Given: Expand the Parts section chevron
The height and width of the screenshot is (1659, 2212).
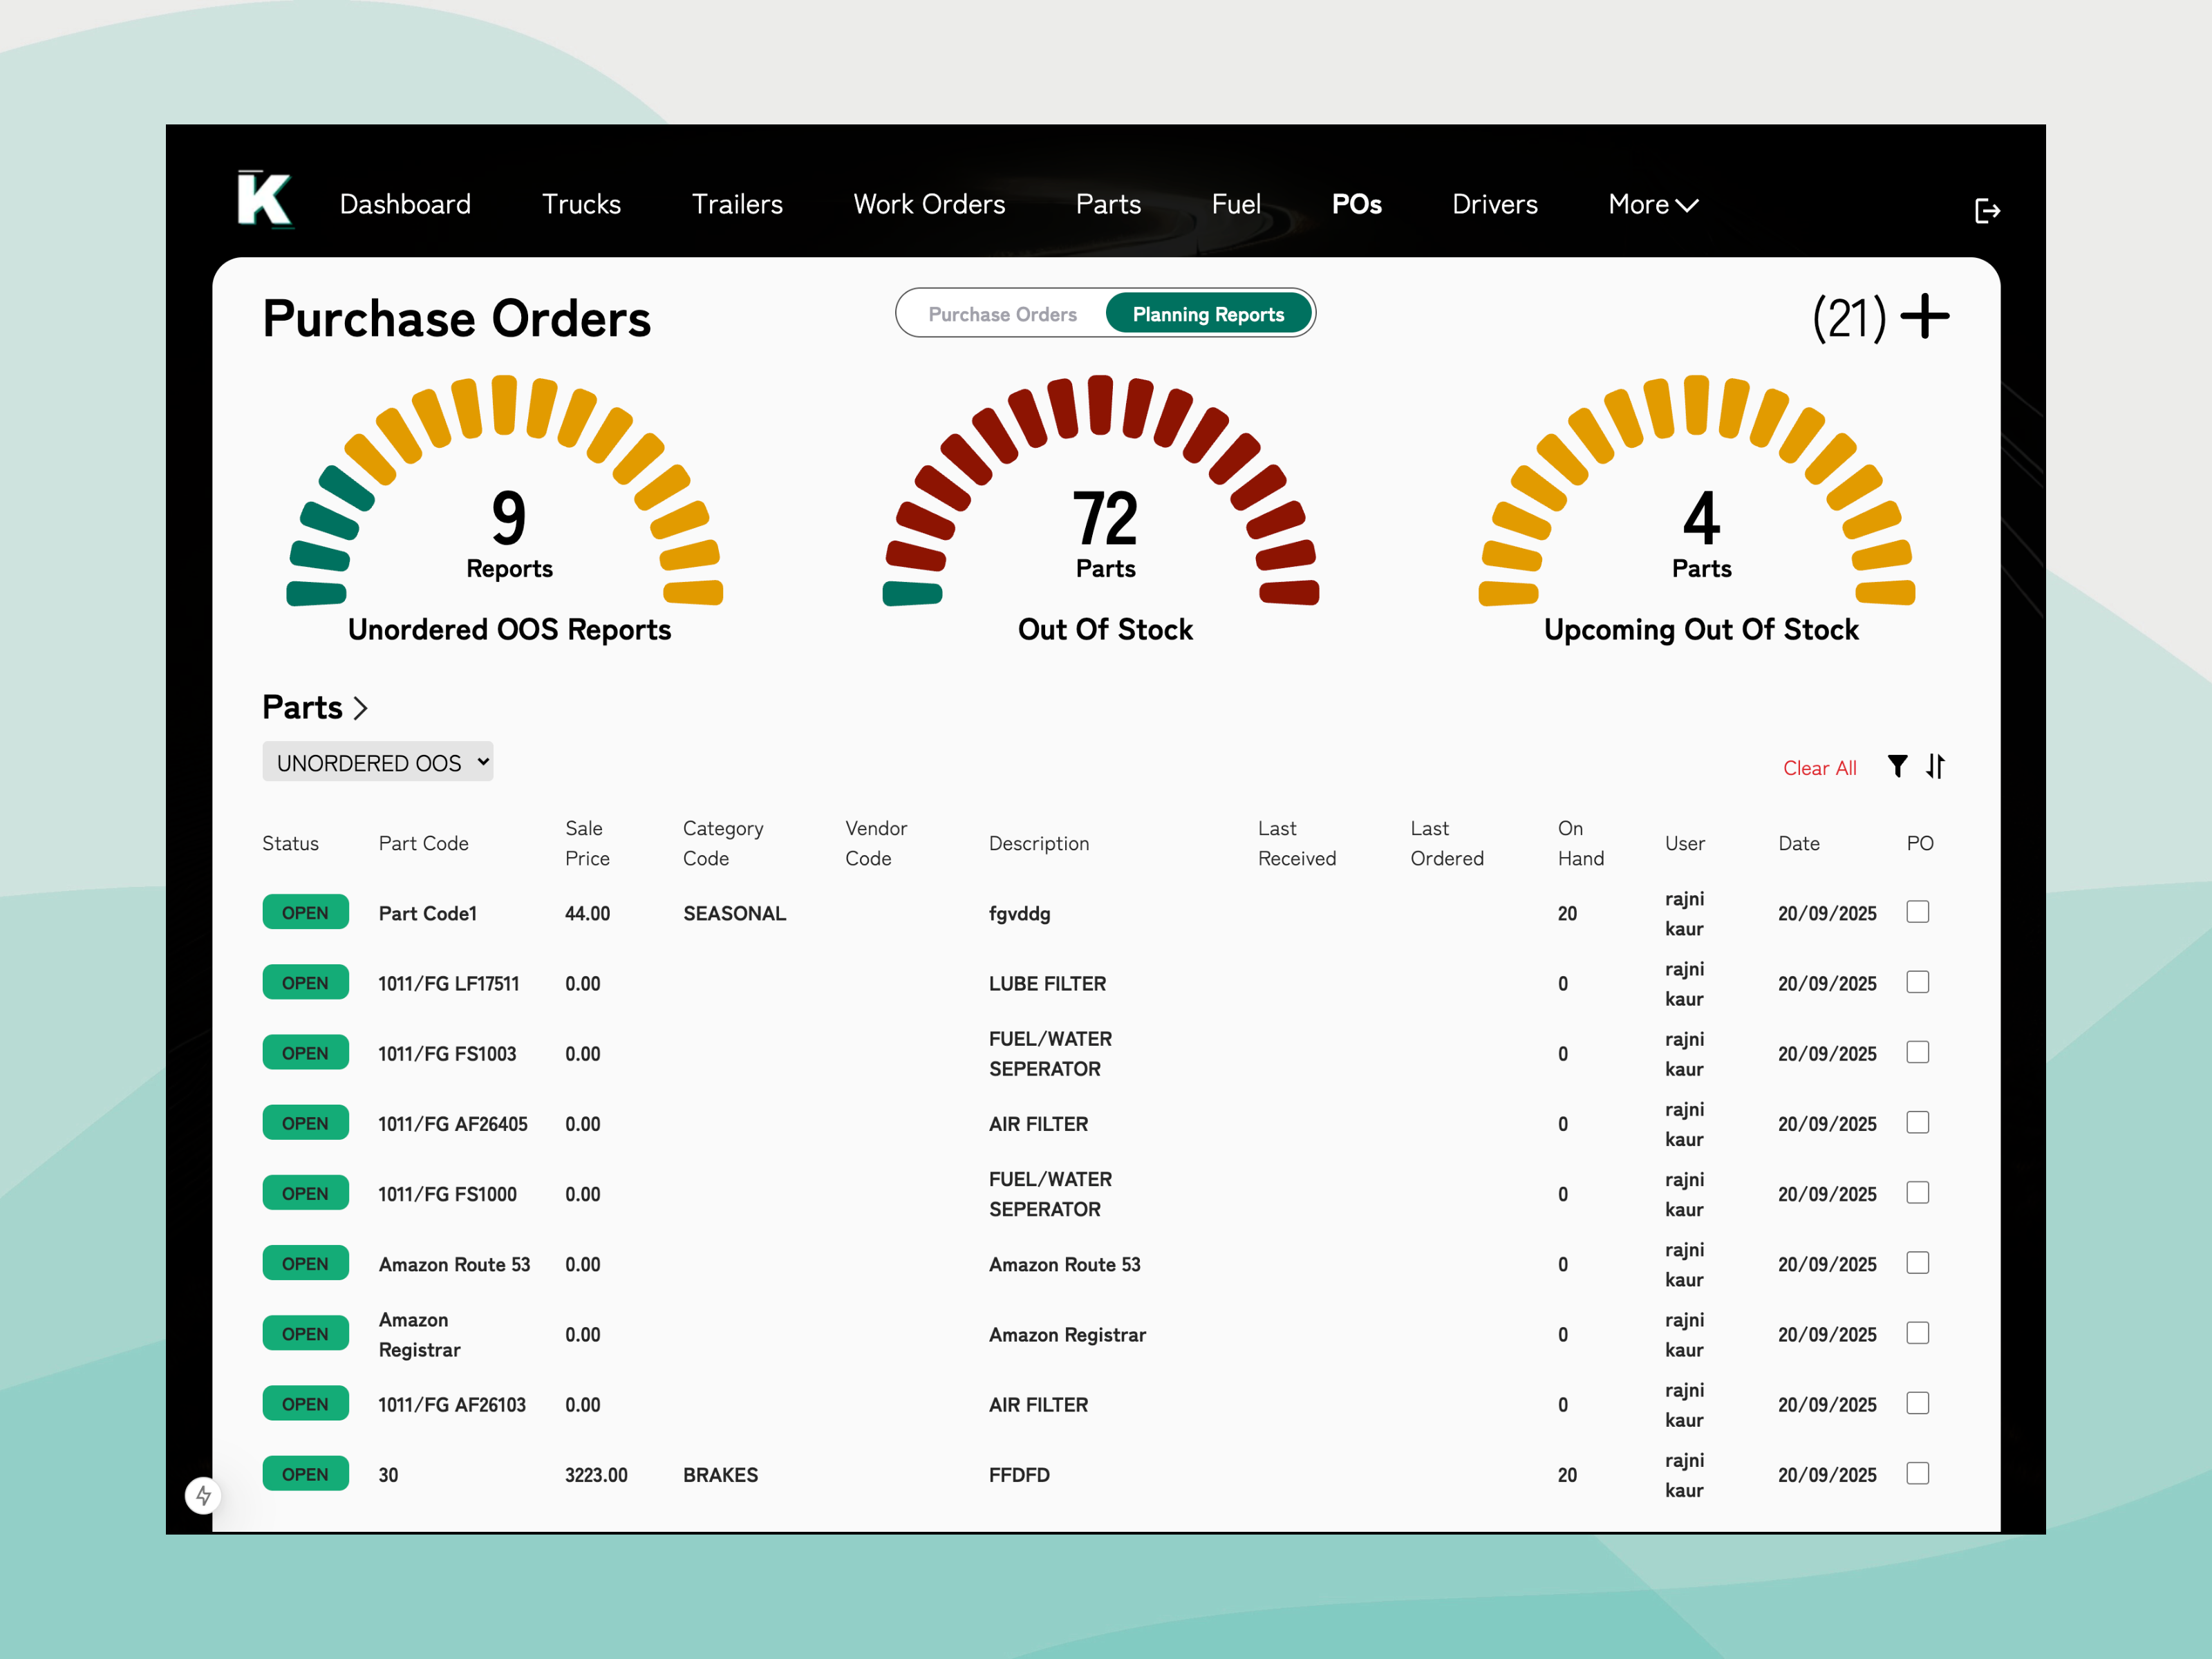Looking at the screenshot, I should click(x=361, y=708).
